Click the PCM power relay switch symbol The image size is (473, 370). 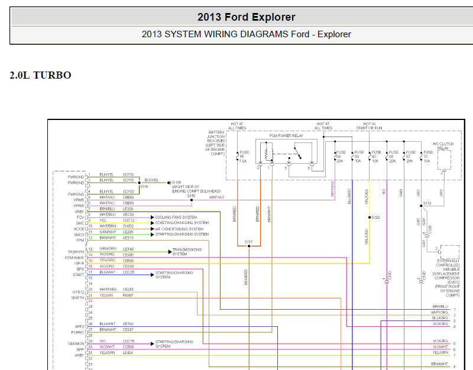(297, 152)
